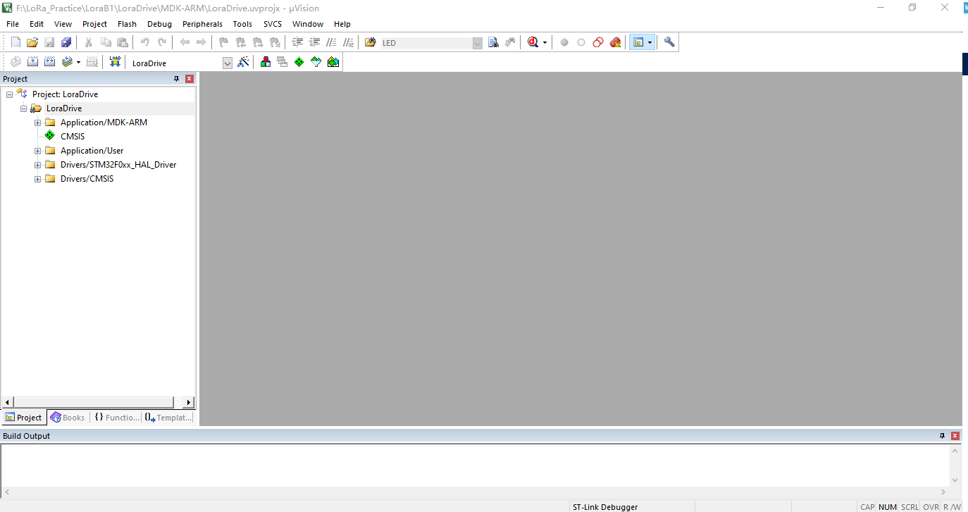The image size is (968, 512).
Task: Open Options for Target magic wand icon
Action: coord(243,62)
